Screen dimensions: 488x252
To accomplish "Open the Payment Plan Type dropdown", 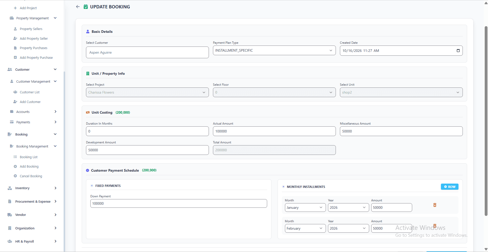I will 274,50.
